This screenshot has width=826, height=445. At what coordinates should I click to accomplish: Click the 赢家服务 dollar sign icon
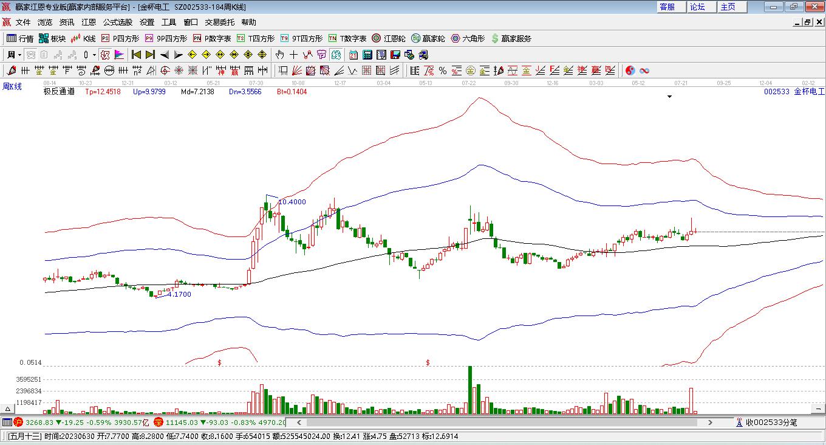pyautogui.click(x=495, y=38)
